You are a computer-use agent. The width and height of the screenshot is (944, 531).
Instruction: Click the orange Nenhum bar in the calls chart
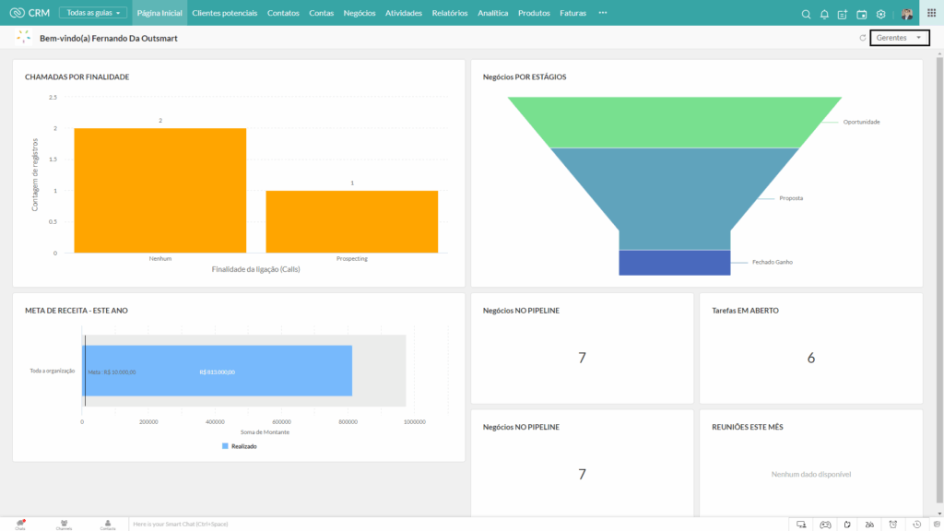coord(160,190)
